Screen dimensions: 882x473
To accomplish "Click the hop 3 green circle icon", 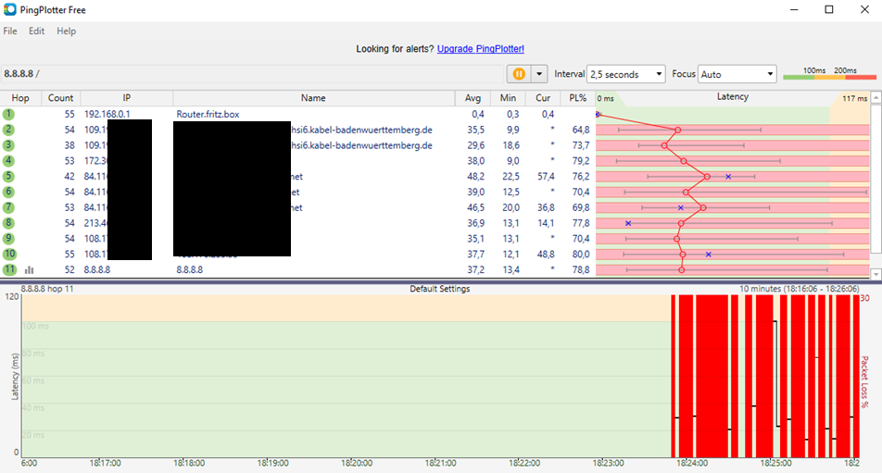I will pos(8,145).
